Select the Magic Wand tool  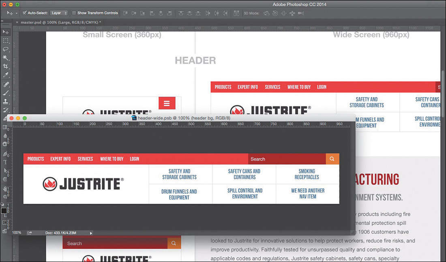[x=6, y=58]
